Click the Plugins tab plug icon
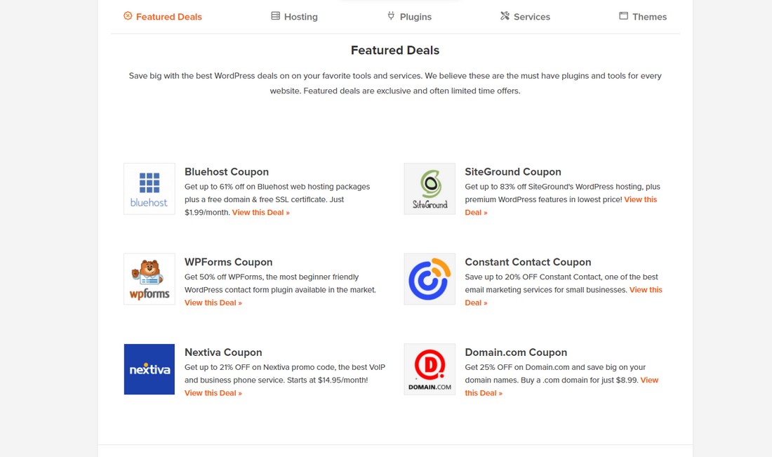772x457 pixels. coord(392,16)
